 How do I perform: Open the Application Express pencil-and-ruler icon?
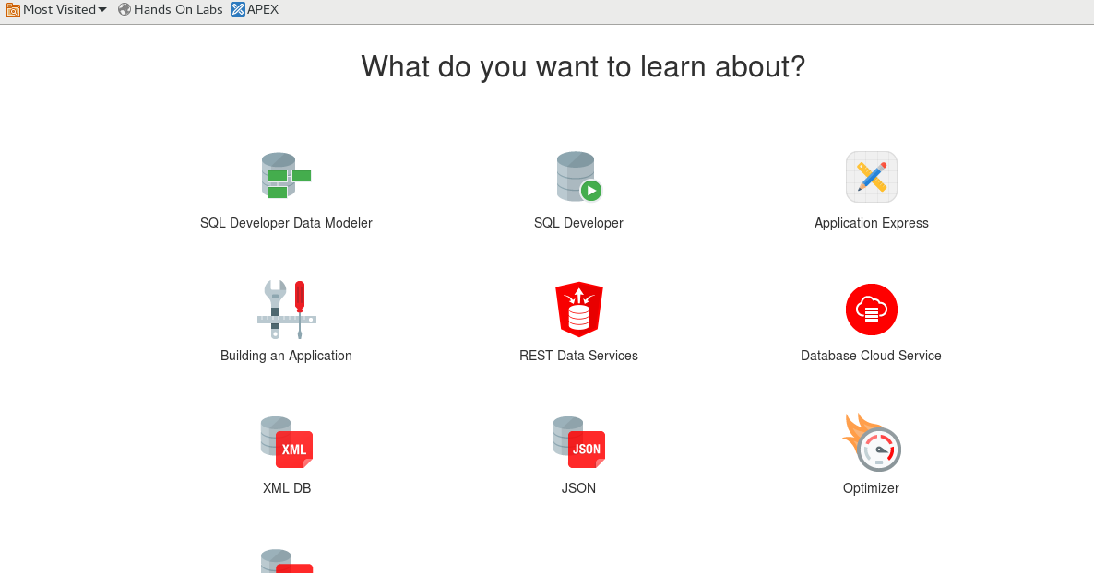point(871,176)
